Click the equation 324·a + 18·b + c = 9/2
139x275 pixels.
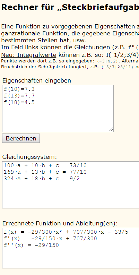tap(42, 179)
